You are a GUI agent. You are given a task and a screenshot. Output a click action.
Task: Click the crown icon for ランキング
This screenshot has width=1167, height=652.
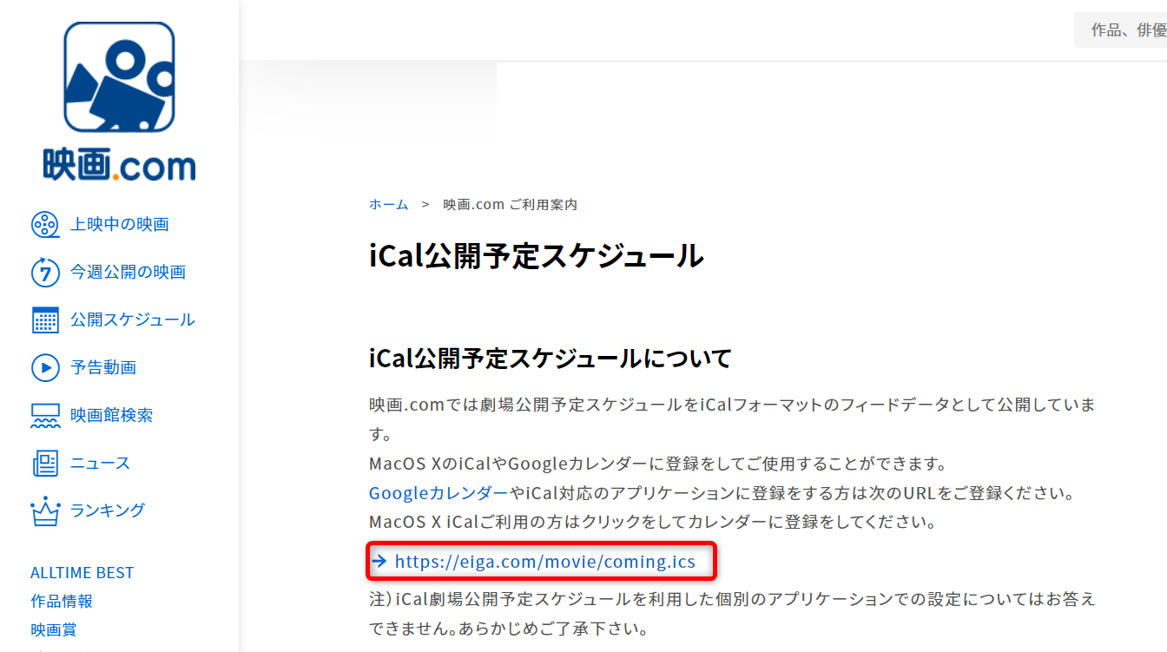(x=45, y=511)
